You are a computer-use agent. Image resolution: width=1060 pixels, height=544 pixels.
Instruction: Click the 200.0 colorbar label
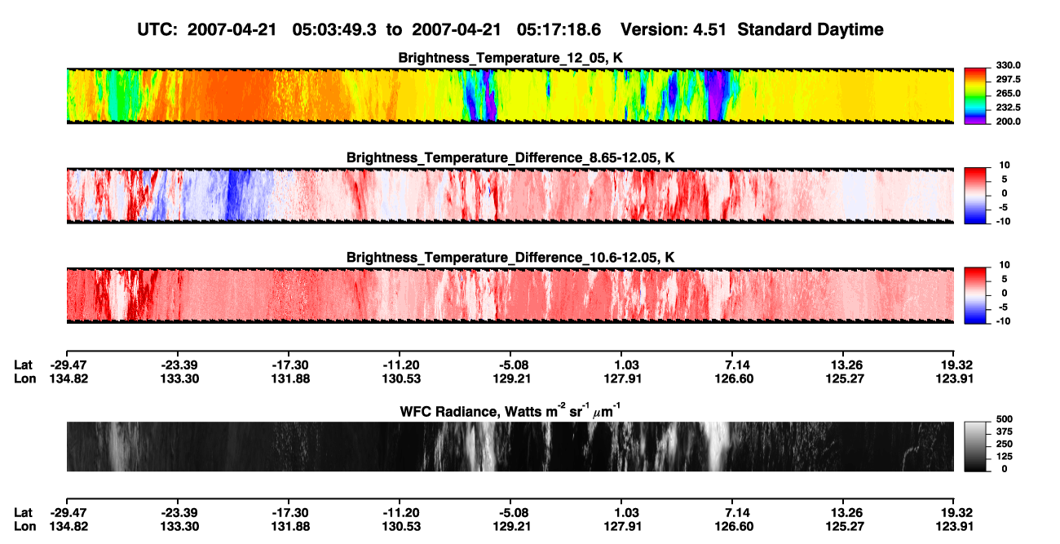tap(1007, 121)
